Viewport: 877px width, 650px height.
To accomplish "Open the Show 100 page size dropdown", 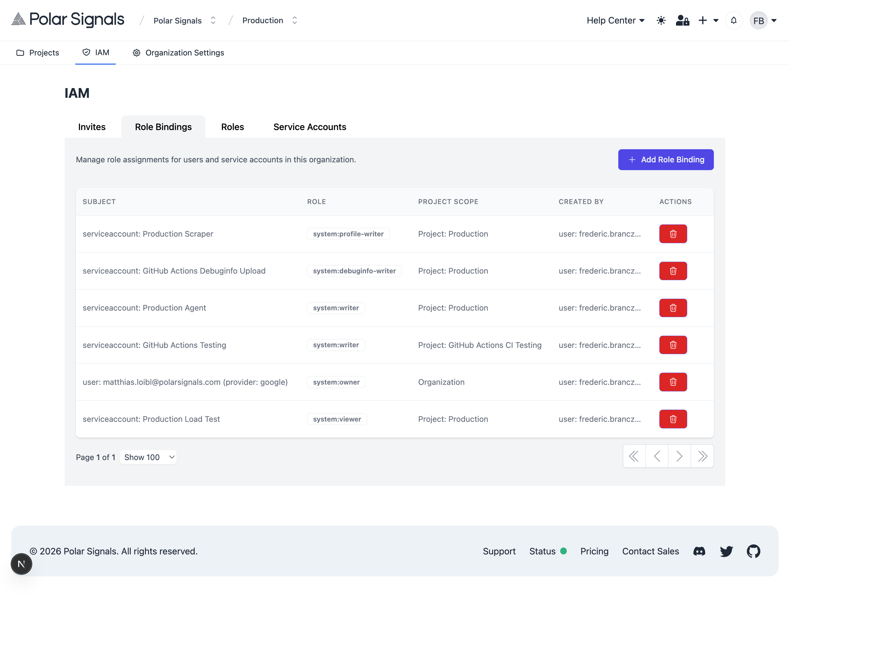I will pos(148,457).
